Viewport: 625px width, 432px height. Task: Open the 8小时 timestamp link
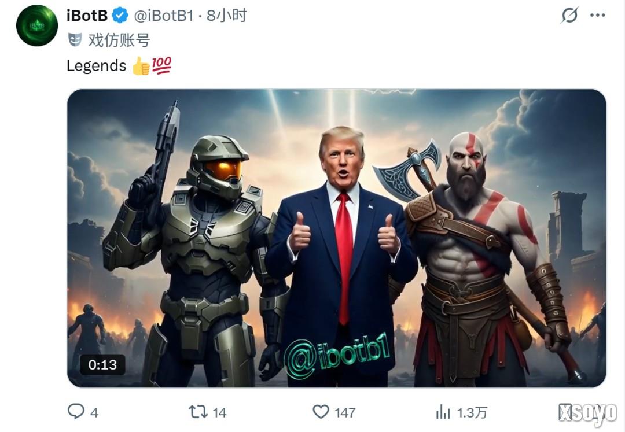pos(227,16)
